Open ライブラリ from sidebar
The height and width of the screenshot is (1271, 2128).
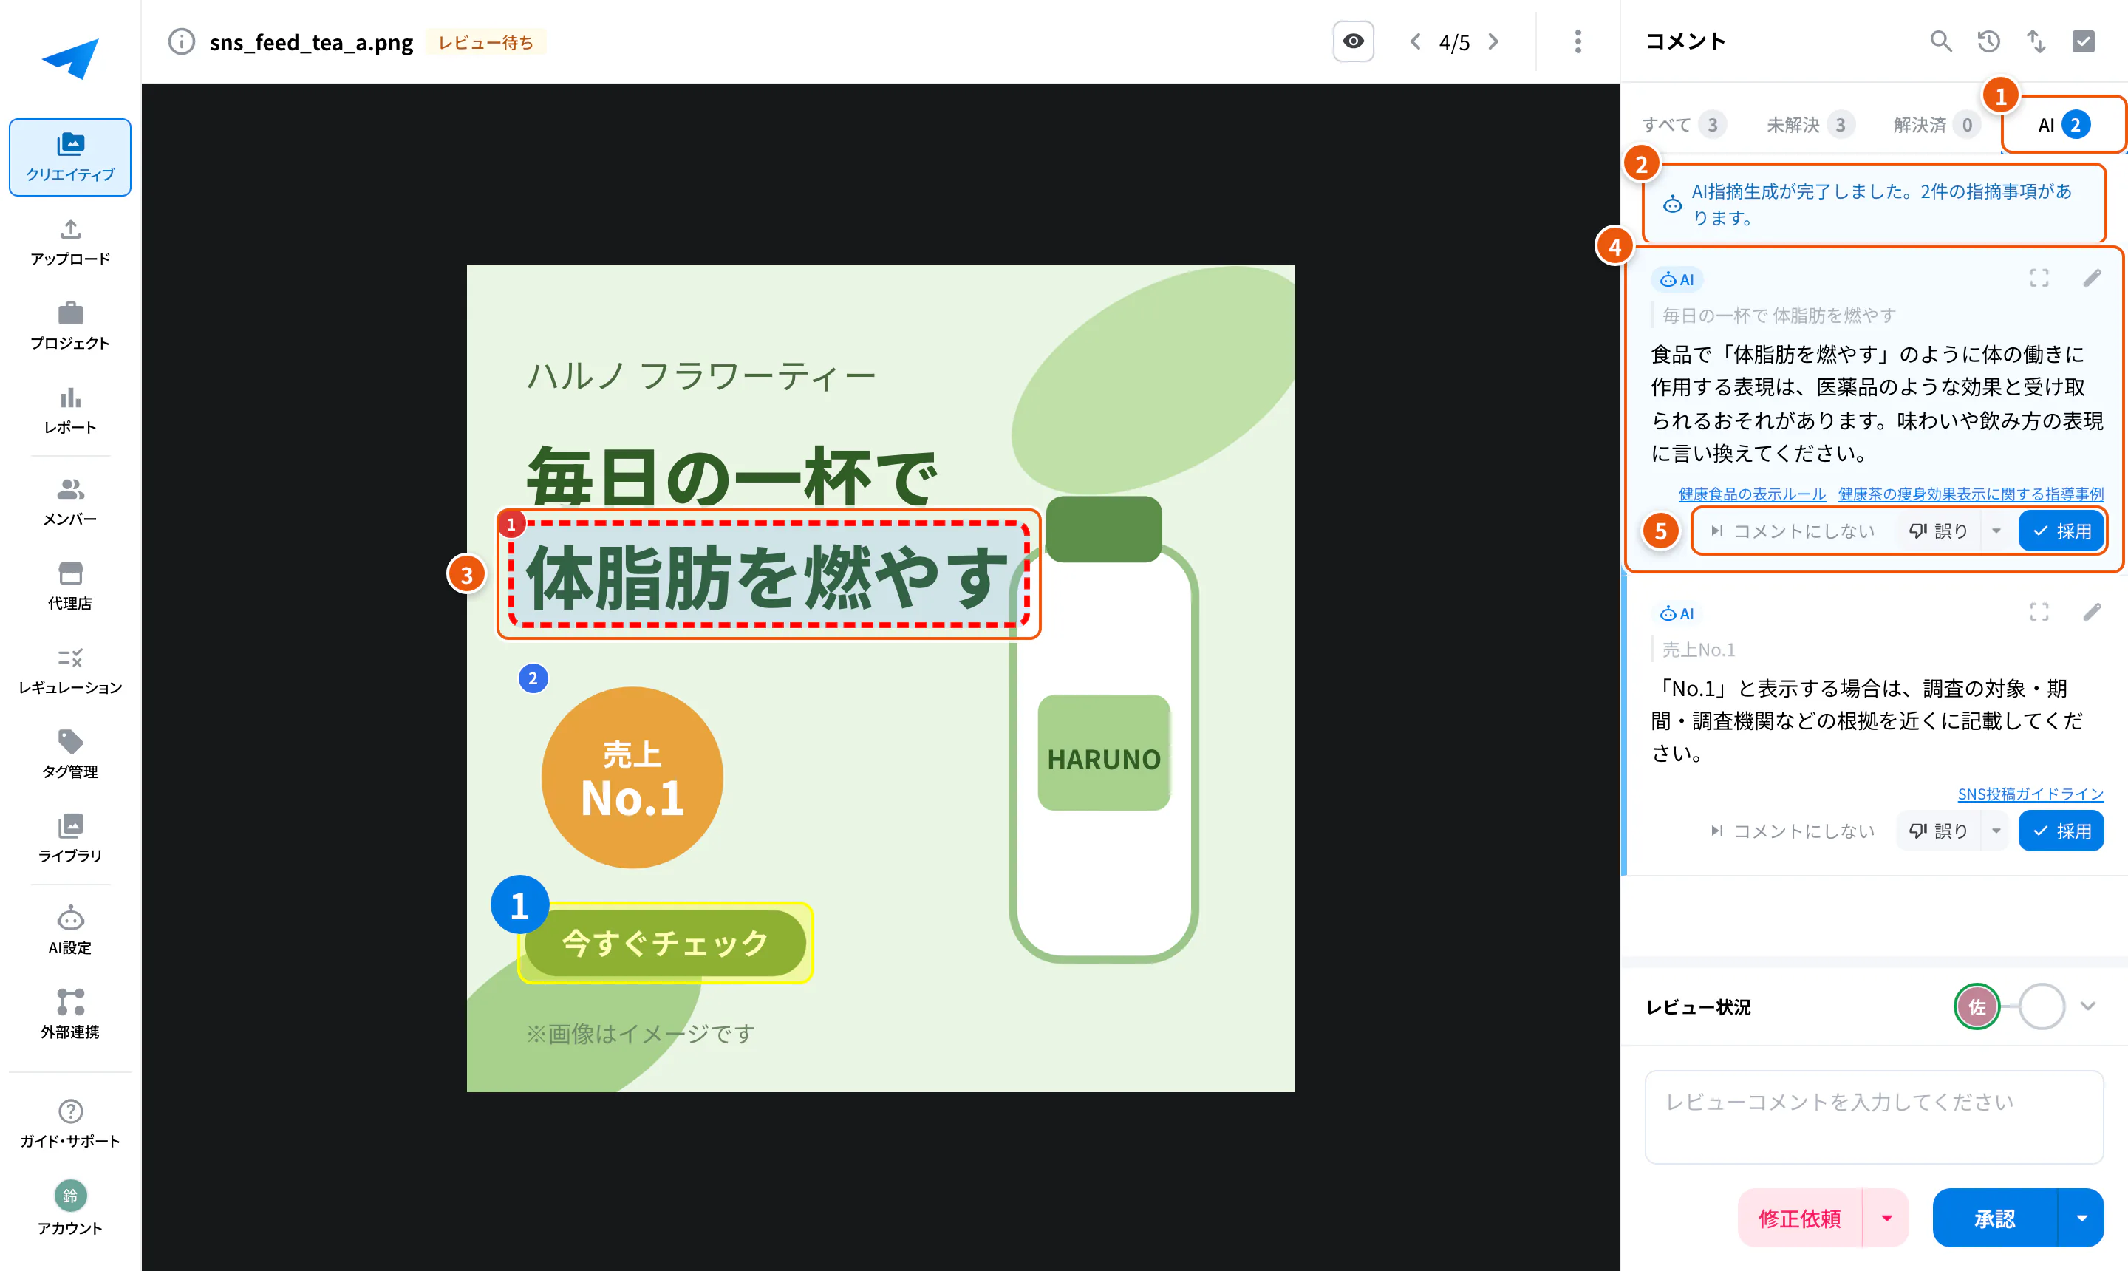(70, 839)
